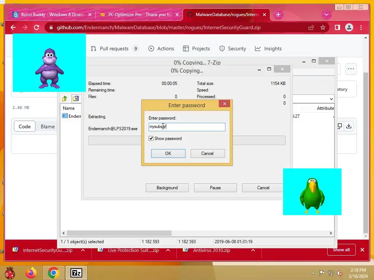
Task: Click the 7-Zip archive view icon
Action: pyautogui.click(x=76, y=98)
